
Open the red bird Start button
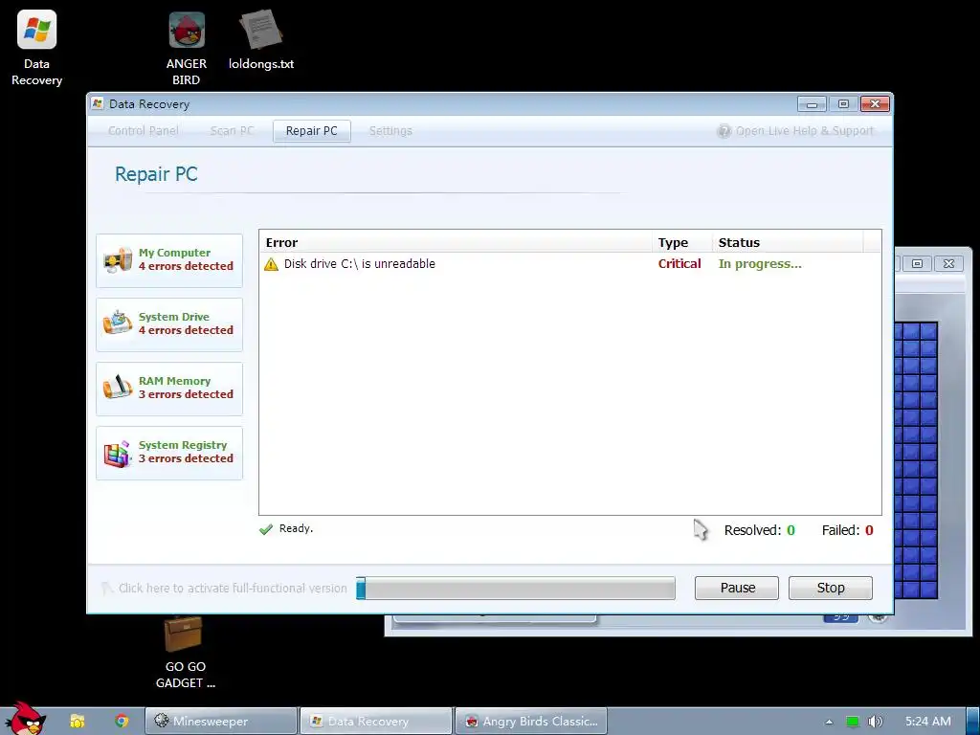[25, 719]
